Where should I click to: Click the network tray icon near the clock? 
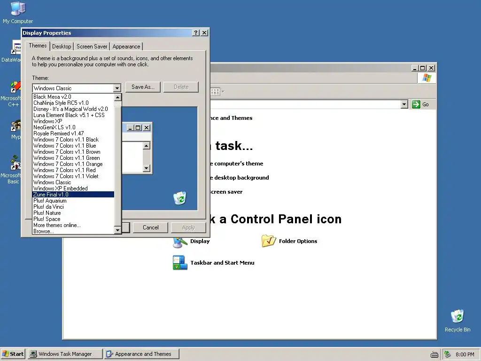[448, 354]
